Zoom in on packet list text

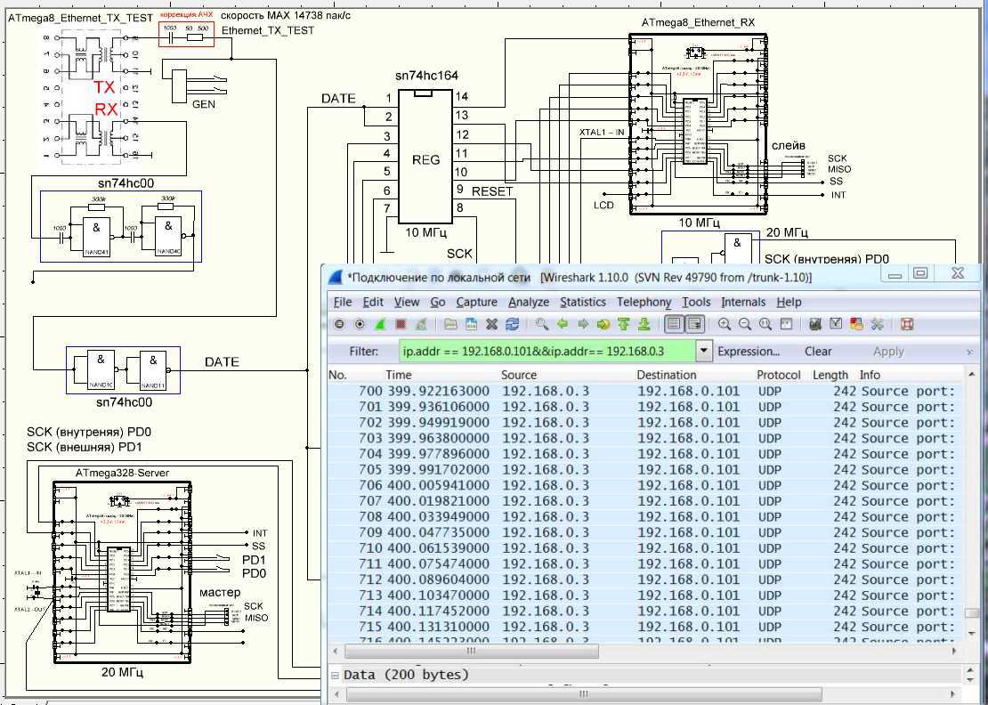tap(725, 325)
